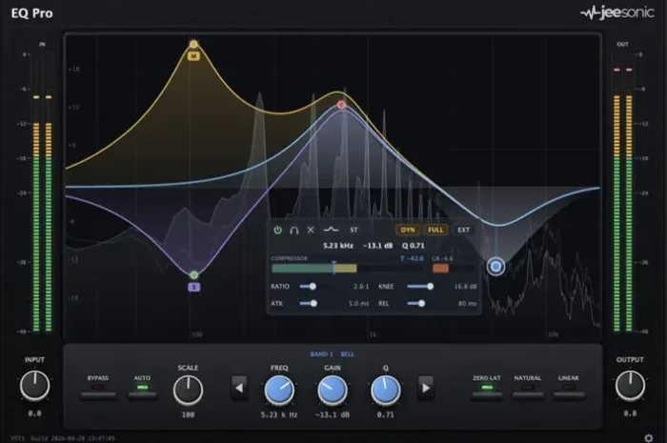667x443 pixels.
Task: Click the blue Q knob
Action: pyautogui.click(x=385, y=390)
